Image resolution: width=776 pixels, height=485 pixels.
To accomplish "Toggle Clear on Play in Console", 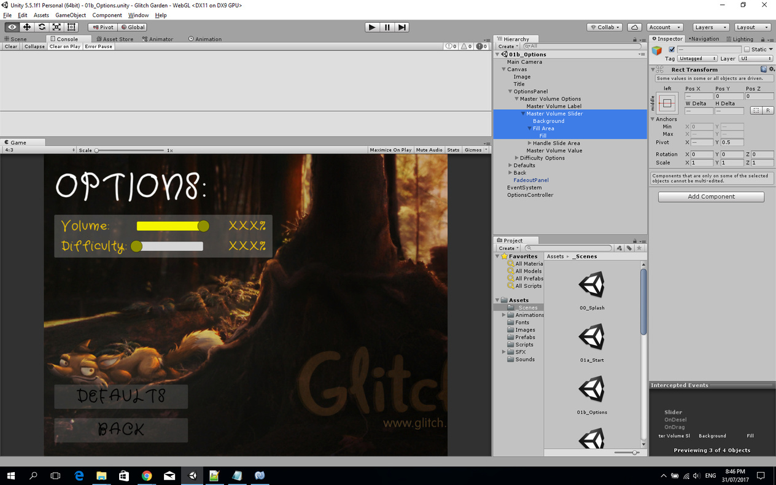I will pyautogui.click(x=64, y=47).
